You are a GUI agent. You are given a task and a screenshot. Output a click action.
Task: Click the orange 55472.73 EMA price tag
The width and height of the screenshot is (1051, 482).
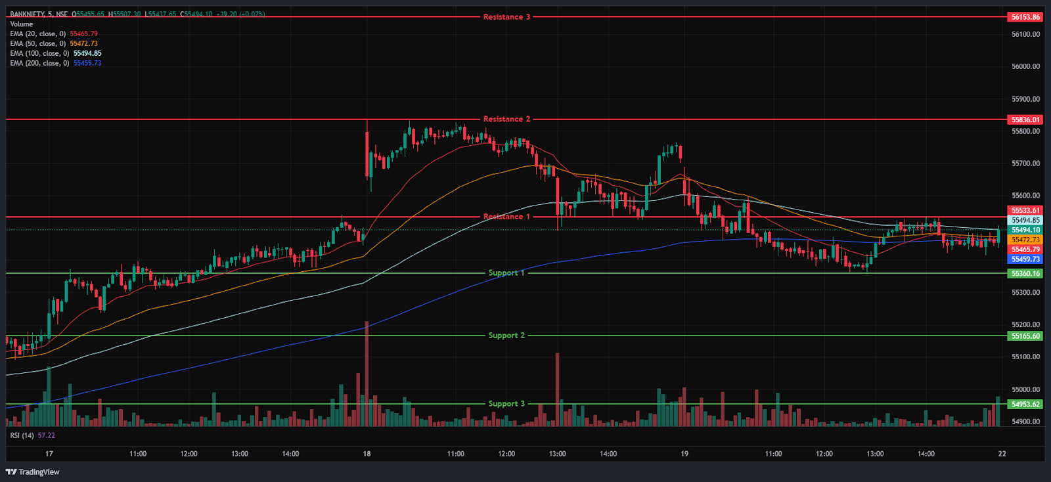pyautogui.click(x=1025, y=240)
